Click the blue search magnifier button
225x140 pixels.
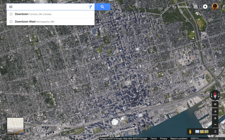[102, 7]
